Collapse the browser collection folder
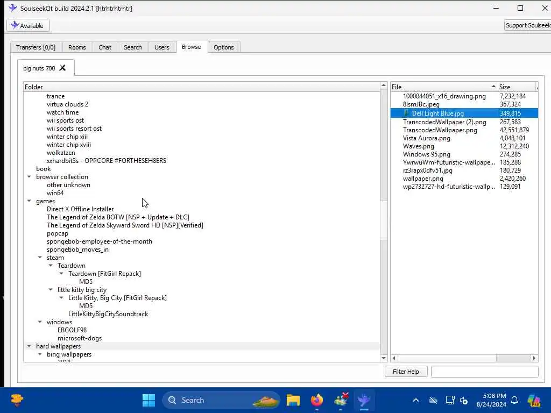This screenshot has height=413, width=551. pos(29,176)
